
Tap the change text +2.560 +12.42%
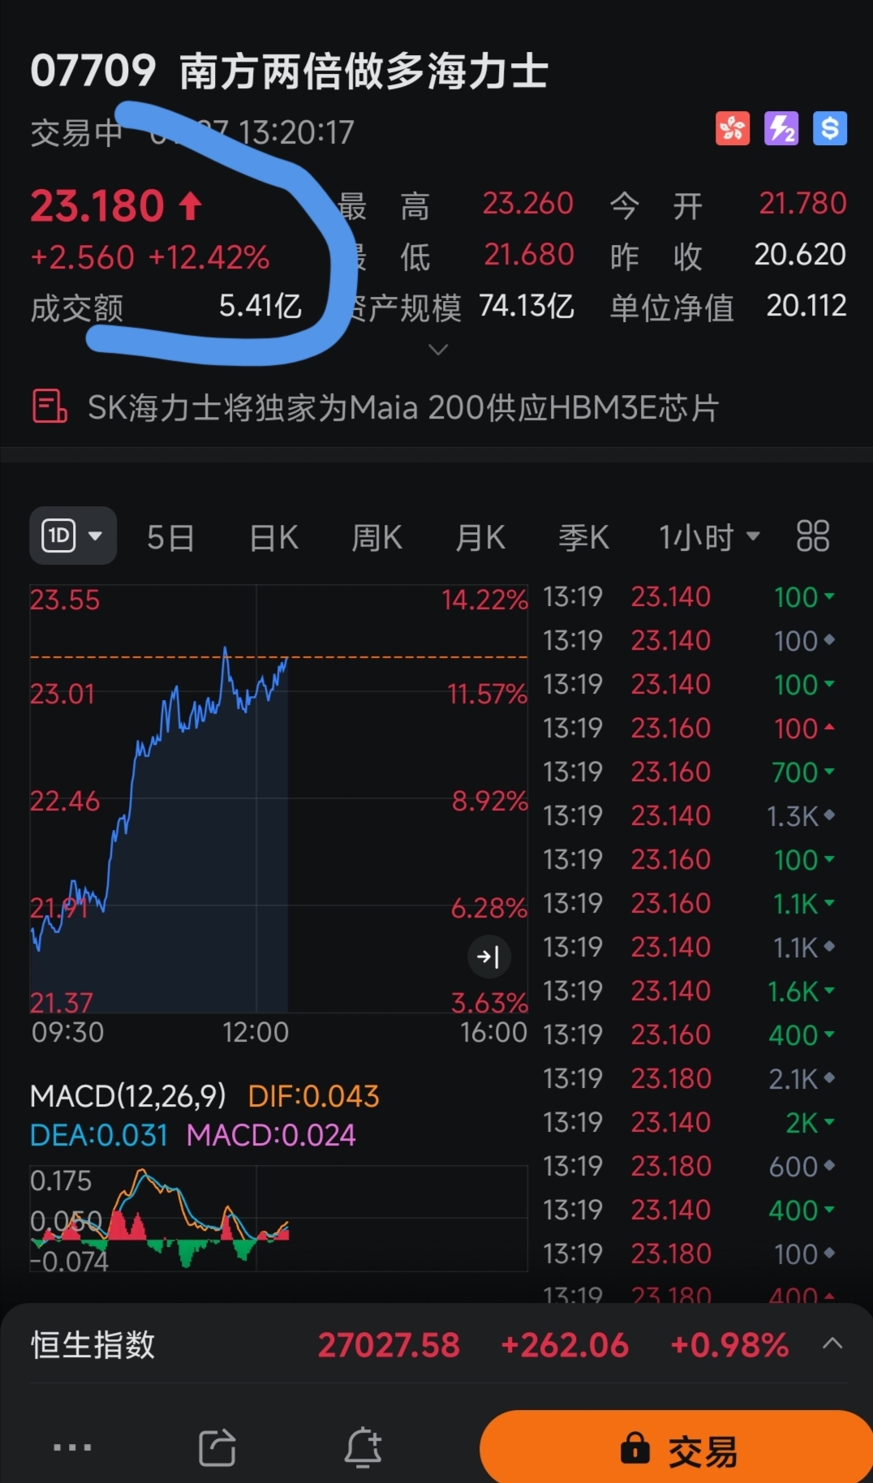point(150,257)
